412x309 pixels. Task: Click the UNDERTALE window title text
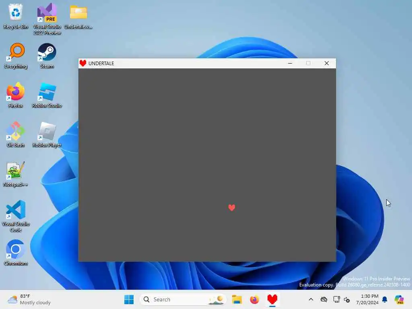pyautogui.click(x=101, y=63)
